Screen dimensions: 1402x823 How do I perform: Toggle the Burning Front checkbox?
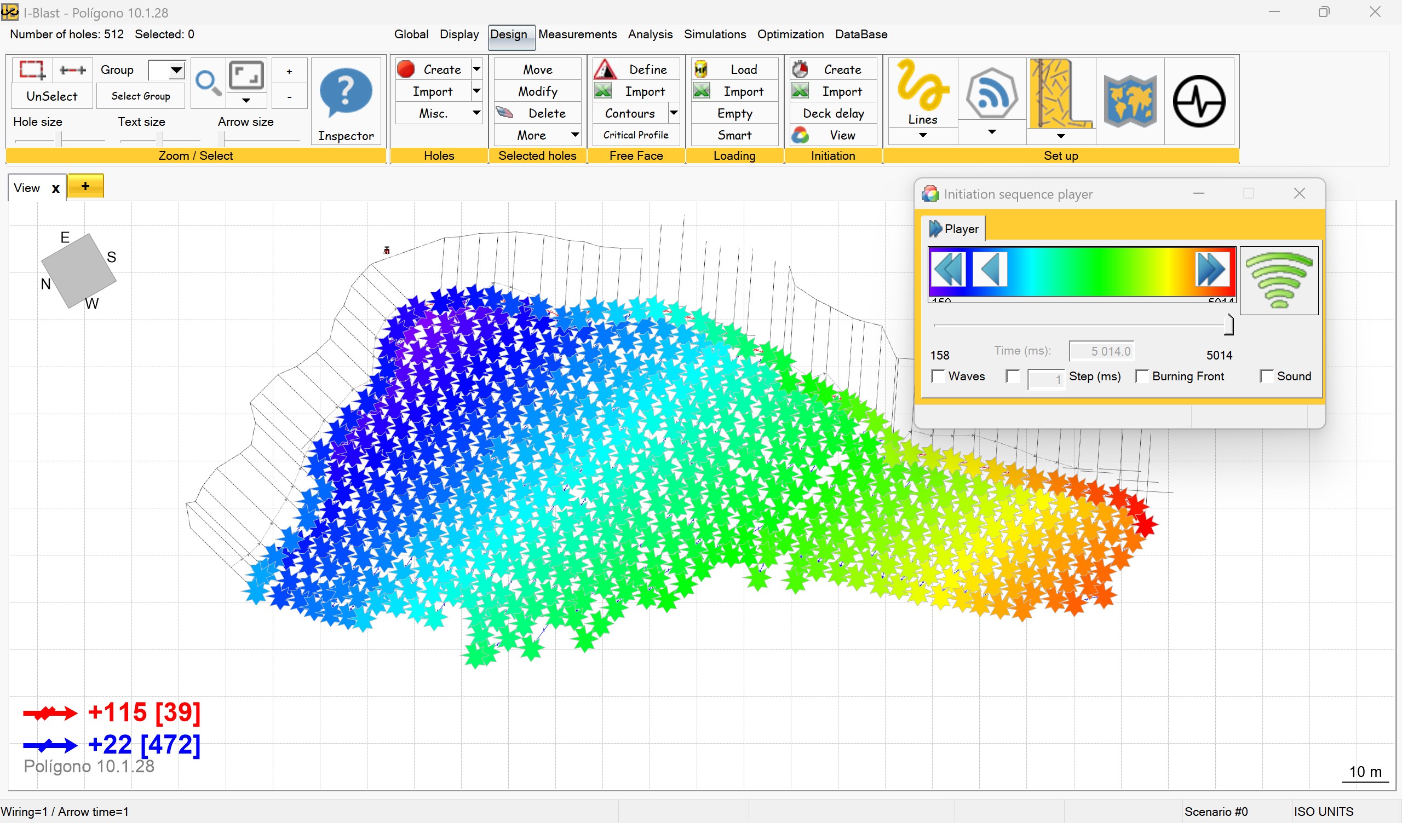1142,376
